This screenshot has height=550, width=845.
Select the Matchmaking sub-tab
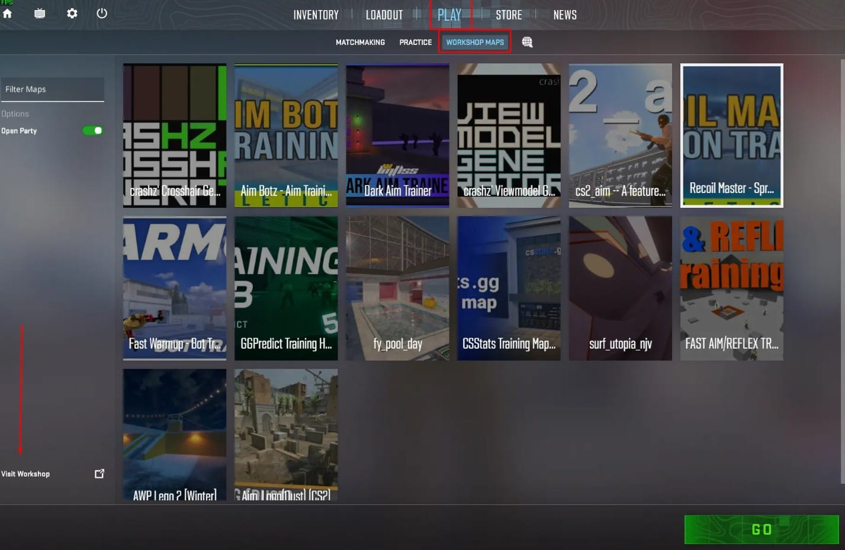point(360,43)
